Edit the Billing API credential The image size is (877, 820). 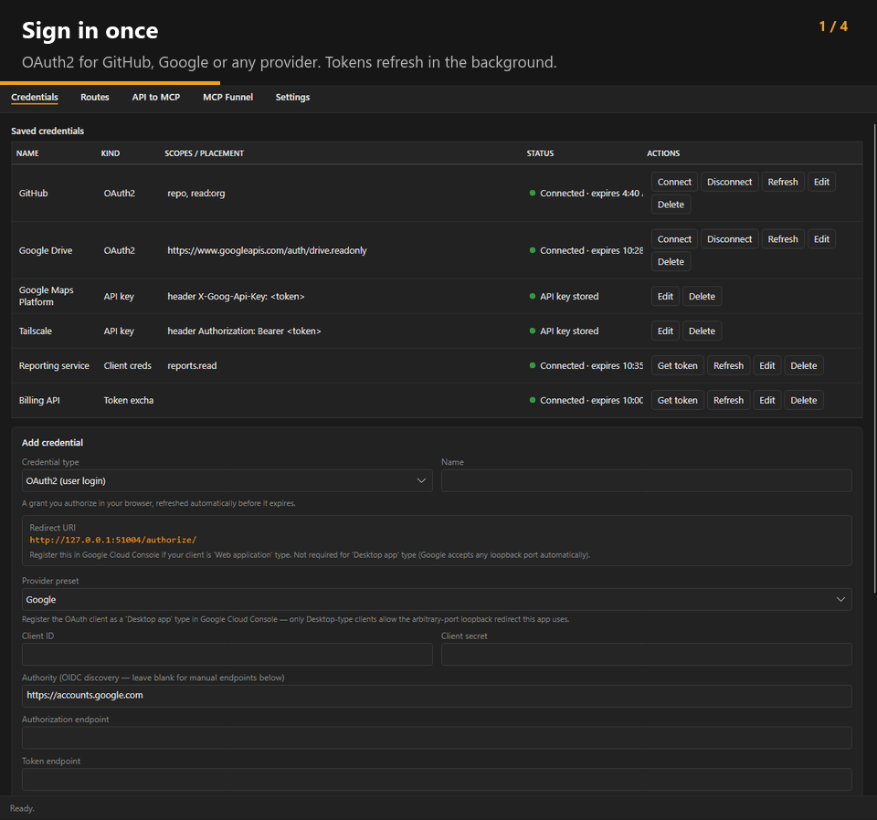pos(766,400)
